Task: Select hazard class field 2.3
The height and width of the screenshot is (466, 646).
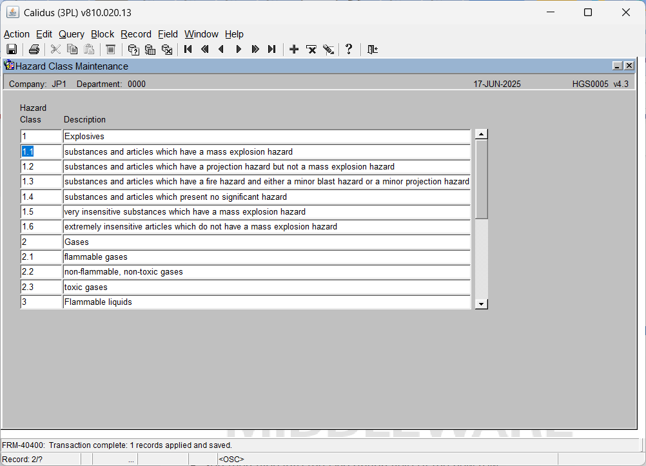Action: (41, 287)
